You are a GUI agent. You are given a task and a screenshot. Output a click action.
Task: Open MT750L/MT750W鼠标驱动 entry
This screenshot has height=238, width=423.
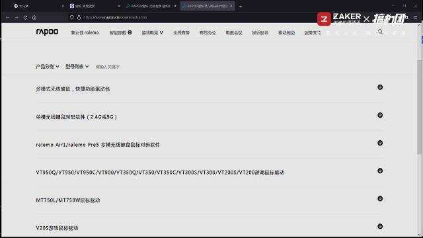pos(68,200)
